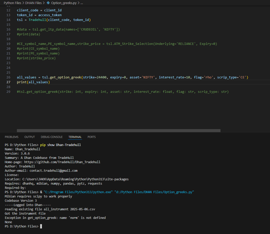Click 'token_id = access_token' line
Viewport: 270px width, 234px height.
[x=39, y=15]
